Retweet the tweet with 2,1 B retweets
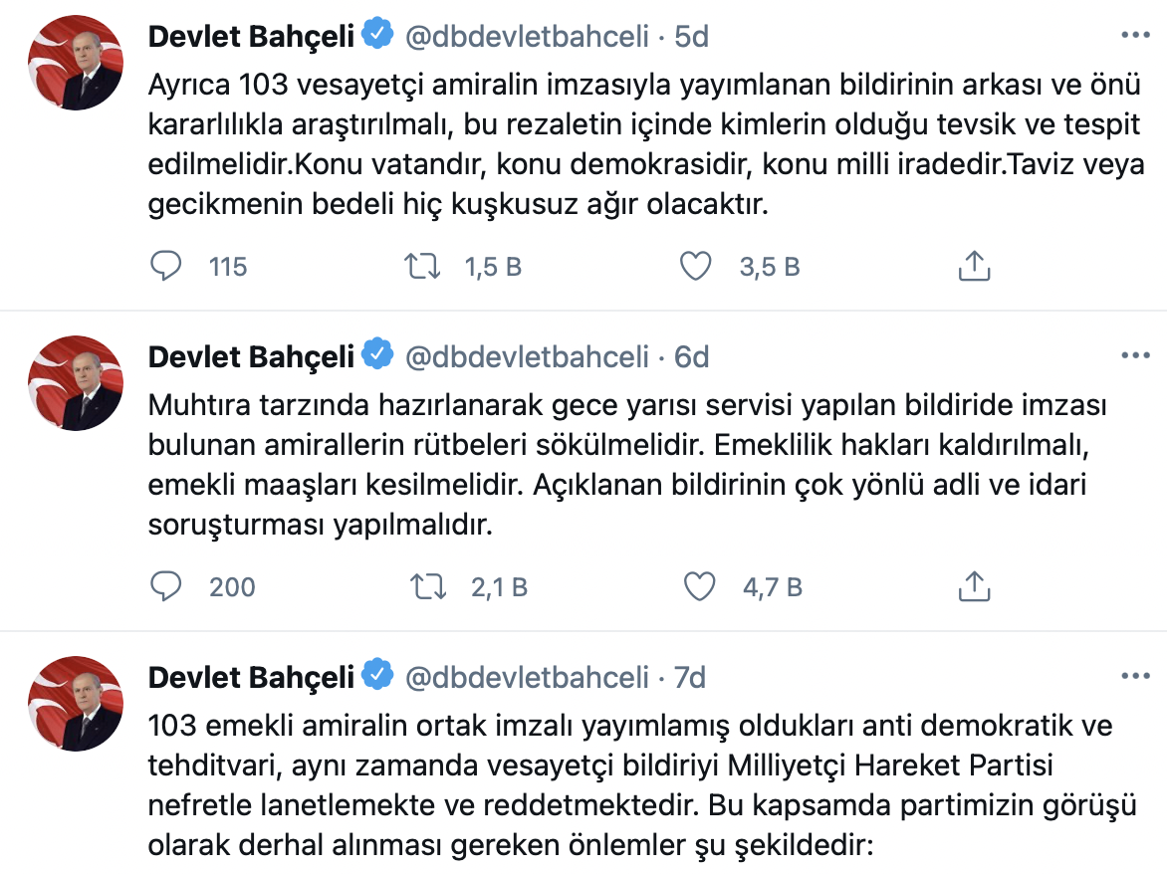 click(430, 587)
